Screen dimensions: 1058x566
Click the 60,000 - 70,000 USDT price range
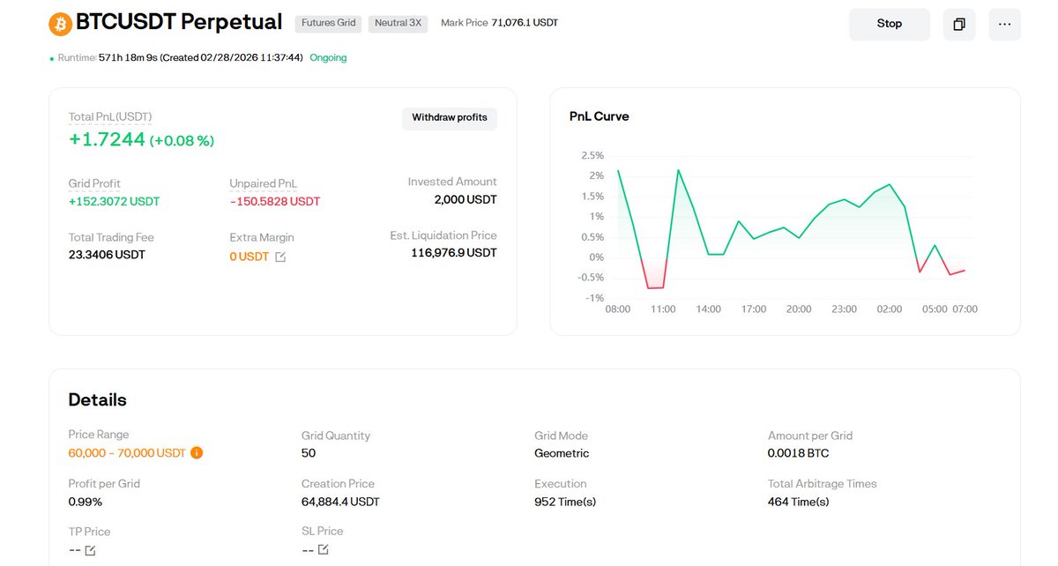(x=127, y=453)
